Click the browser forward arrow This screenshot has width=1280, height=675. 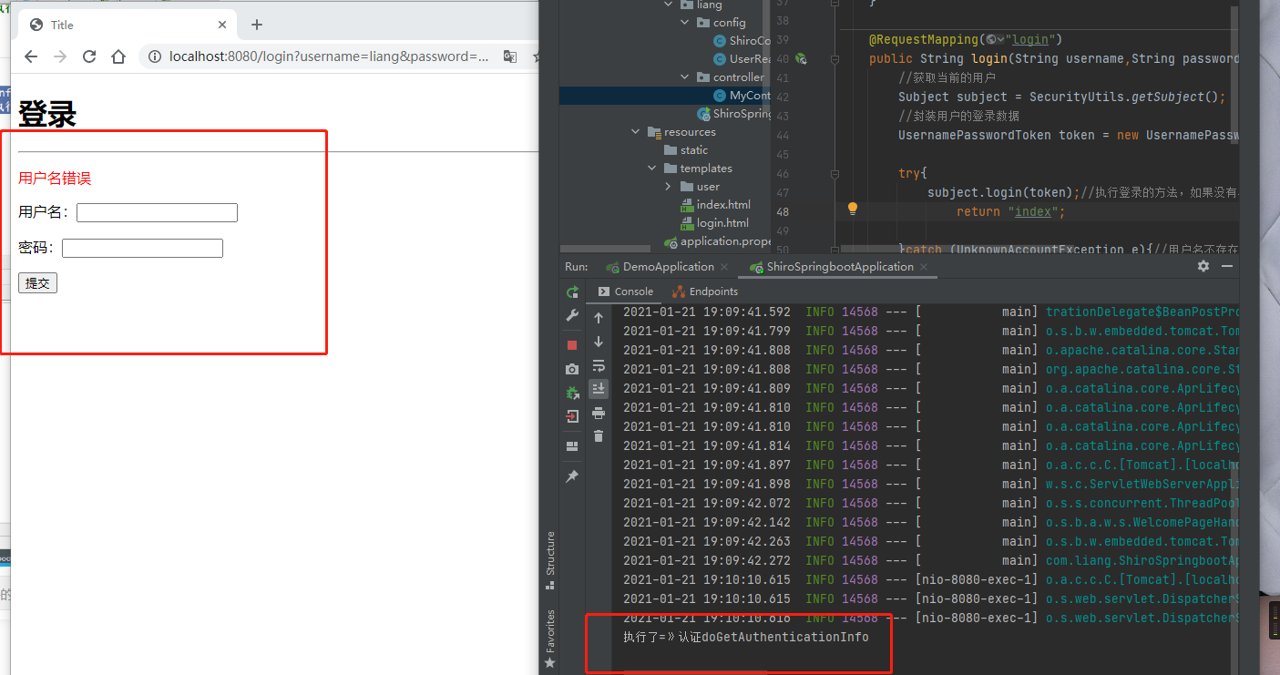point(60,56)
